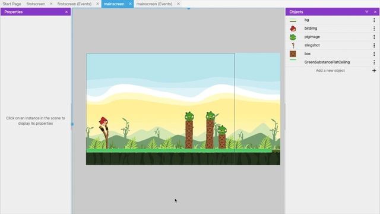Click the bg object thumbnail icon
Image resolution: width=380 pixels, height=214 pixels.
pyautogui.click(x=293, y=20)
